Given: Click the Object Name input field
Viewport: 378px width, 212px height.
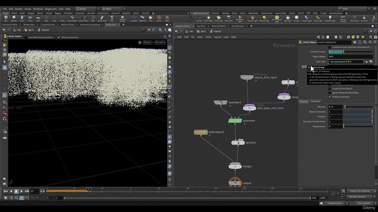Looking at the screenshot, I should (x=350, y=57).
